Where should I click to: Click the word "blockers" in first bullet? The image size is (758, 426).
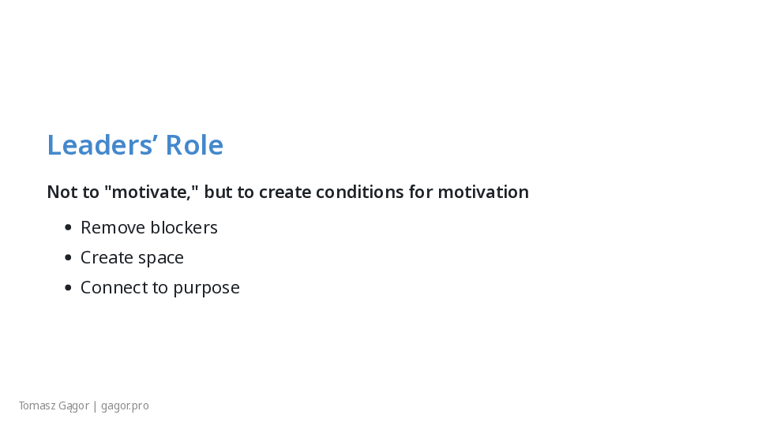[x=184, y=228]
